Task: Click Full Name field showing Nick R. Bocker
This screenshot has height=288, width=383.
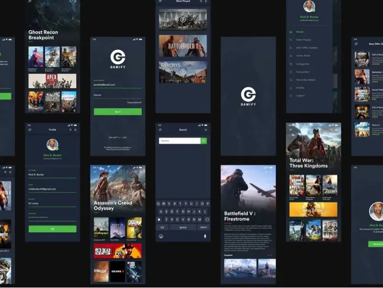Action: tap(53, 174)
